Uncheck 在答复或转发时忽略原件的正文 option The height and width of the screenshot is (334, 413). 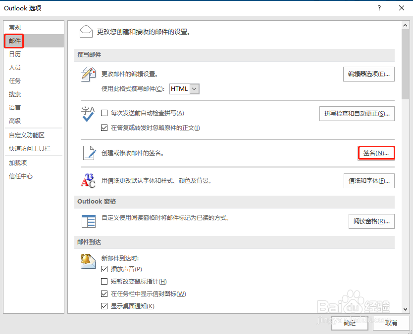point(104,128)
